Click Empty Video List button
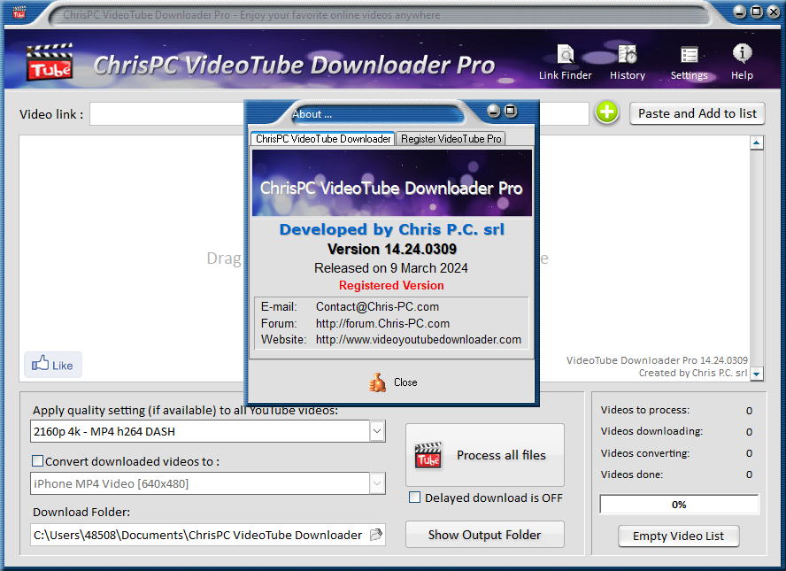The image size is (786, 571). click(678, 536)
